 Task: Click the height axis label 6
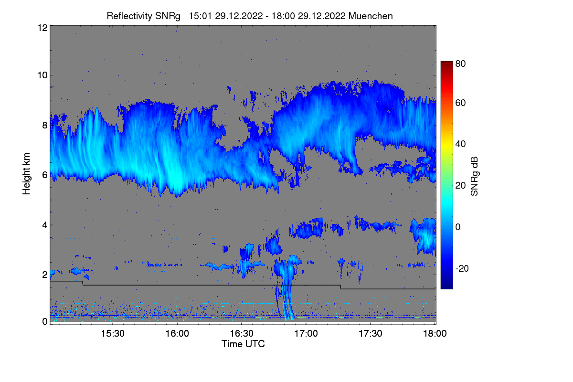(x=44, y=175)
